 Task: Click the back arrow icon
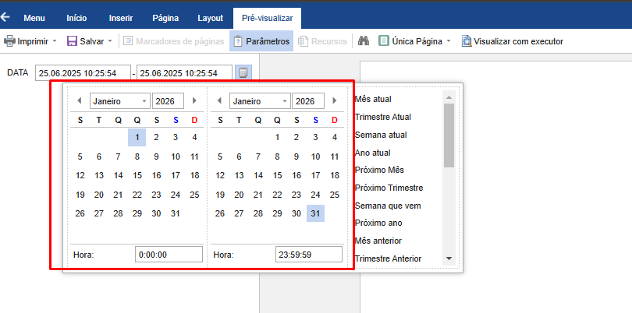[x=6, y=17]
